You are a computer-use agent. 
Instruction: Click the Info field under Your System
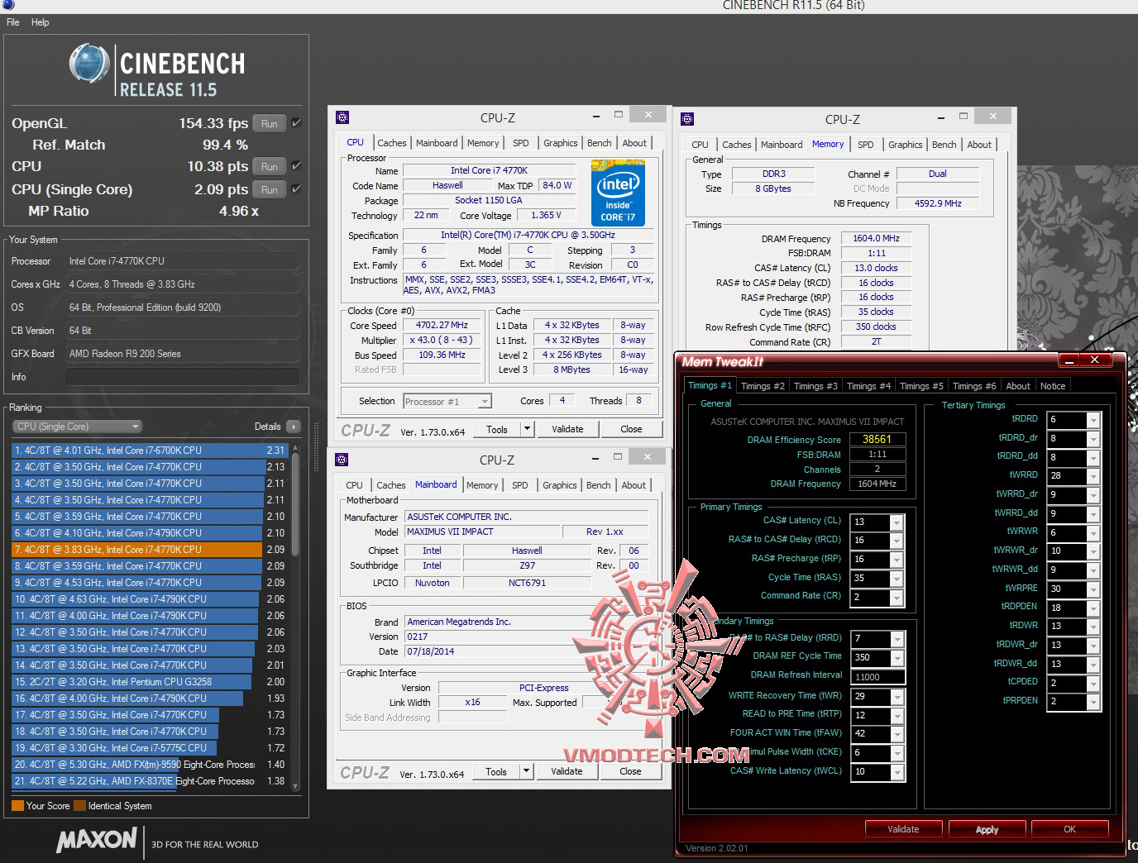[181, 377]
